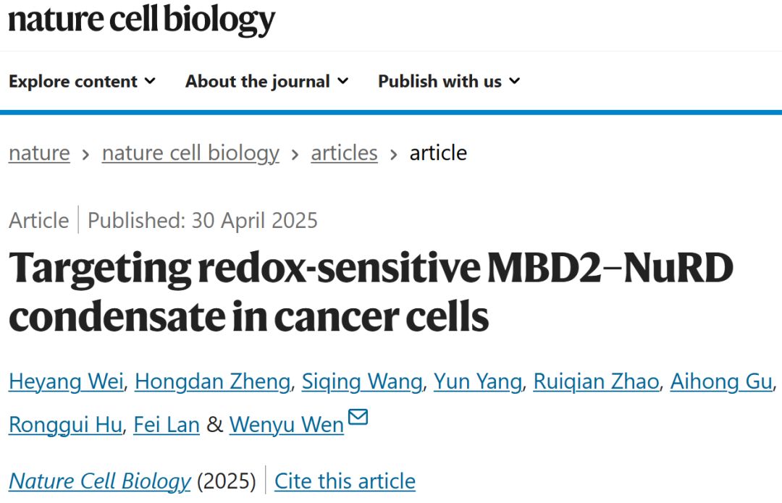Open Ruiqian Zhao author link
The width and height of the screenshot is (782, 503).
(x=597, y=382)
